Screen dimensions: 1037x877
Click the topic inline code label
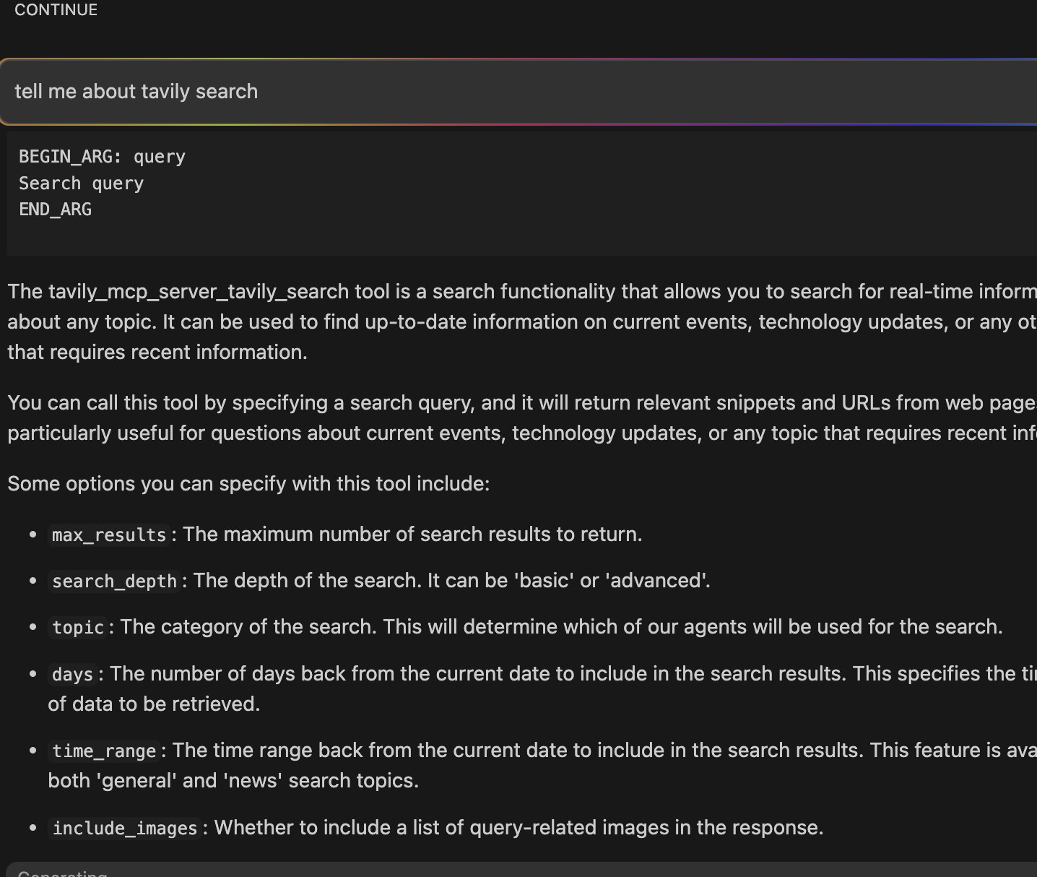(x=78, y=628)
